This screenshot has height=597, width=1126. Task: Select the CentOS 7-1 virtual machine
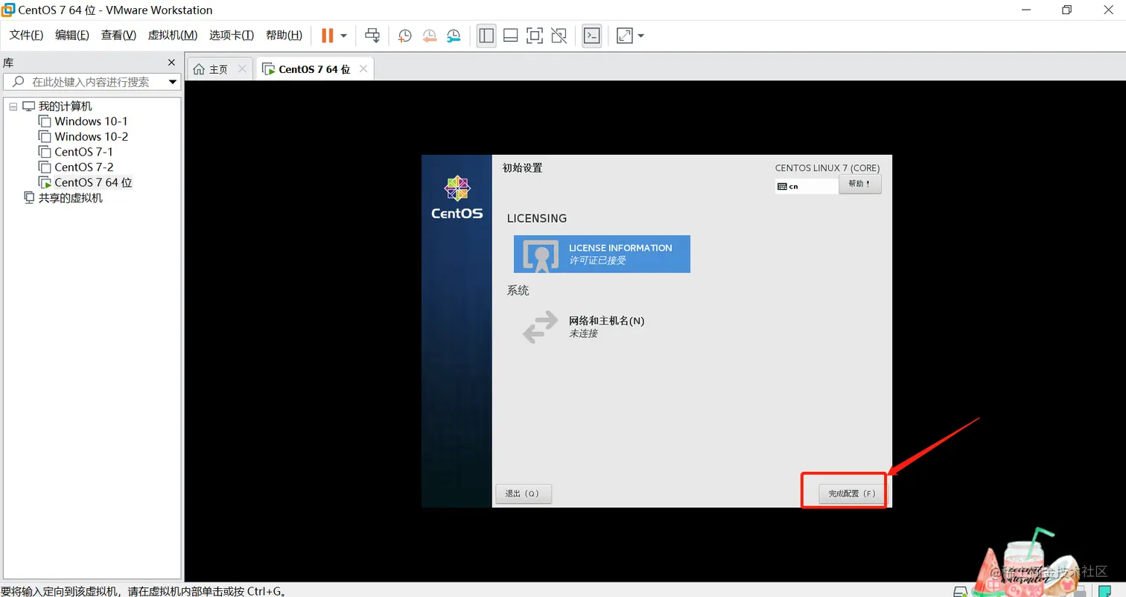click(x=83, y=152)
